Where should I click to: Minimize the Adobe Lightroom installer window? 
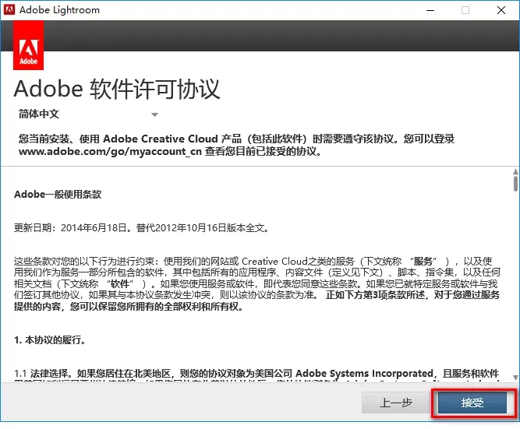click(x=430, y=11)
